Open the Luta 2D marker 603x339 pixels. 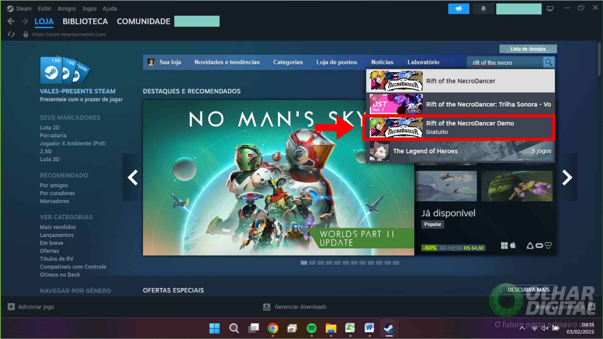tap(50, 127)
